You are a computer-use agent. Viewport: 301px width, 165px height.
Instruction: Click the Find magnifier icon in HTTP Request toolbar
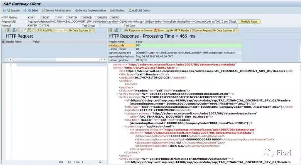(x=8, y=30)
